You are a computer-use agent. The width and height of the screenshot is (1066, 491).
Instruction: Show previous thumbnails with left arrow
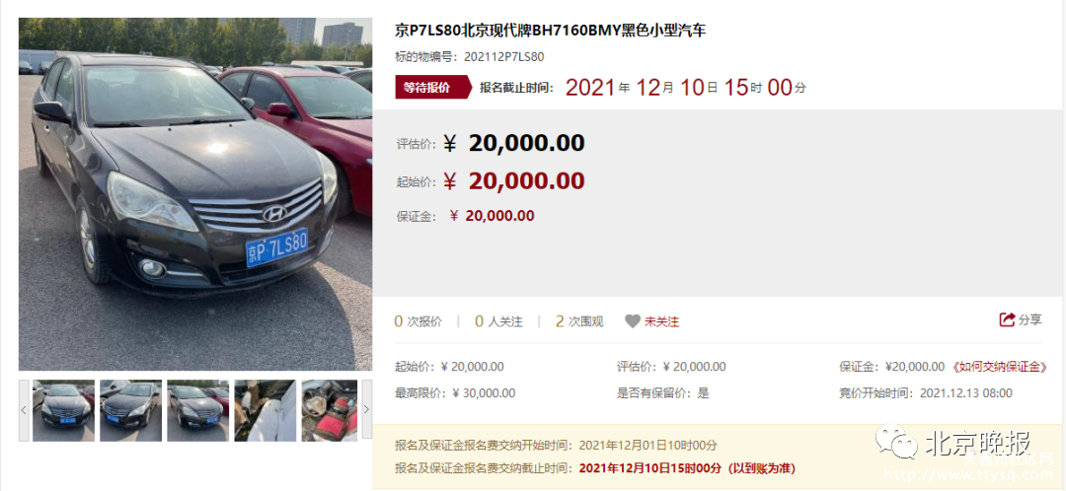coord(24,409)
